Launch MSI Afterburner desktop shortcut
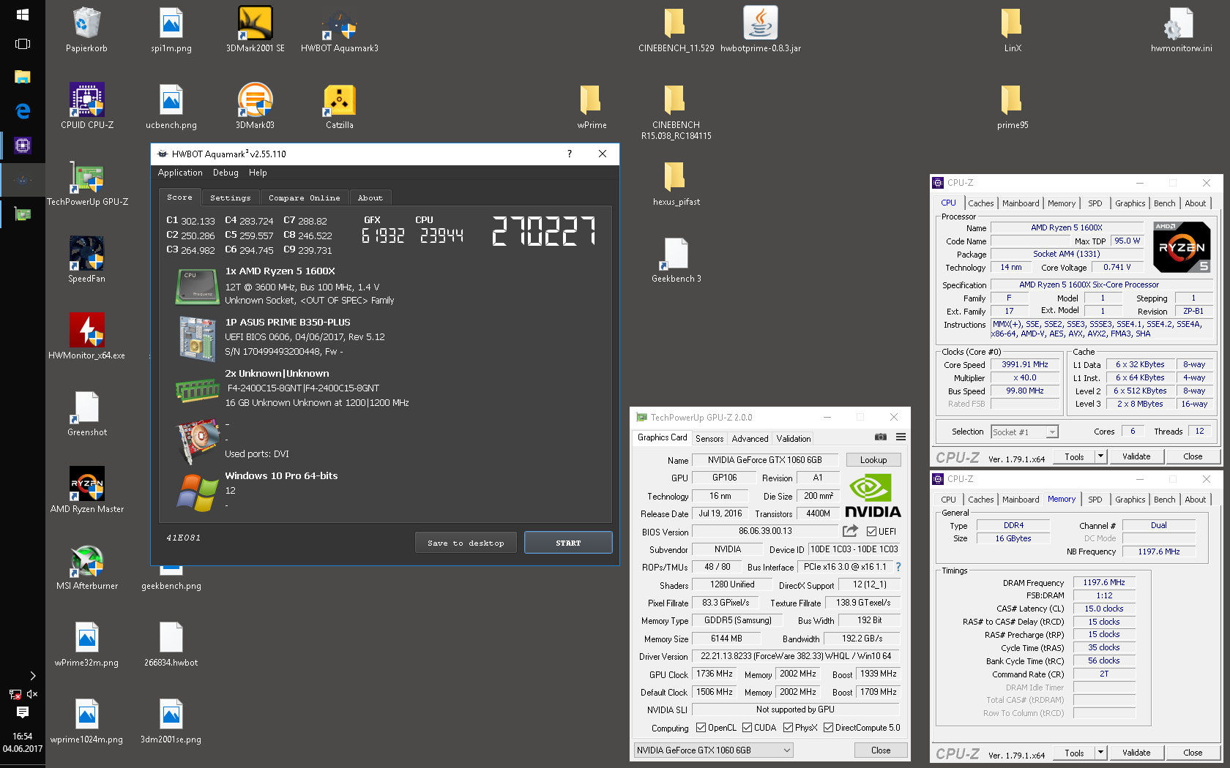 [x=87, y=567]
